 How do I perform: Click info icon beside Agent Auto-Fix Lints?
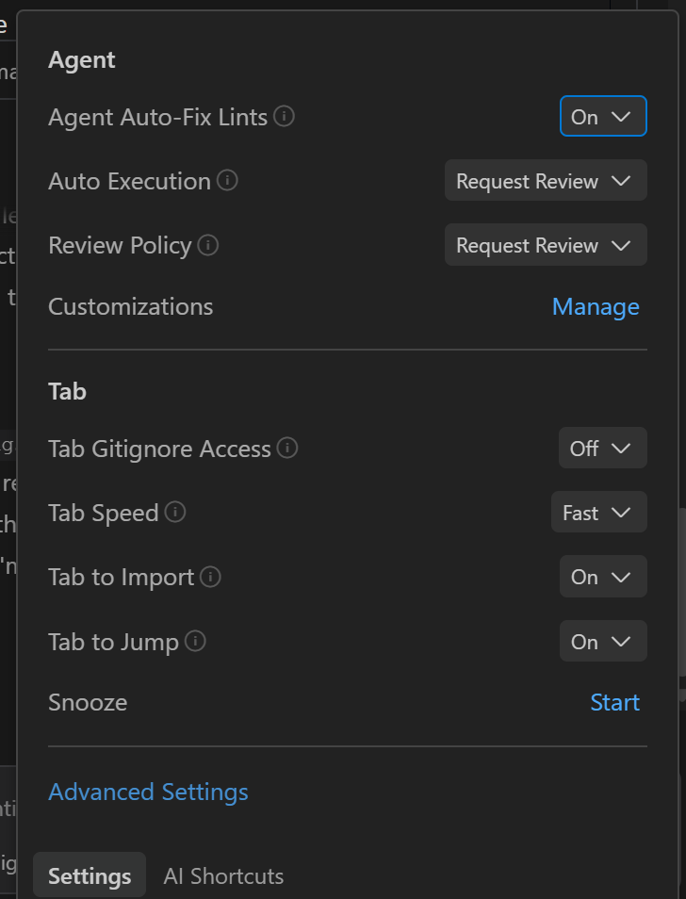[x=284, y=117]
